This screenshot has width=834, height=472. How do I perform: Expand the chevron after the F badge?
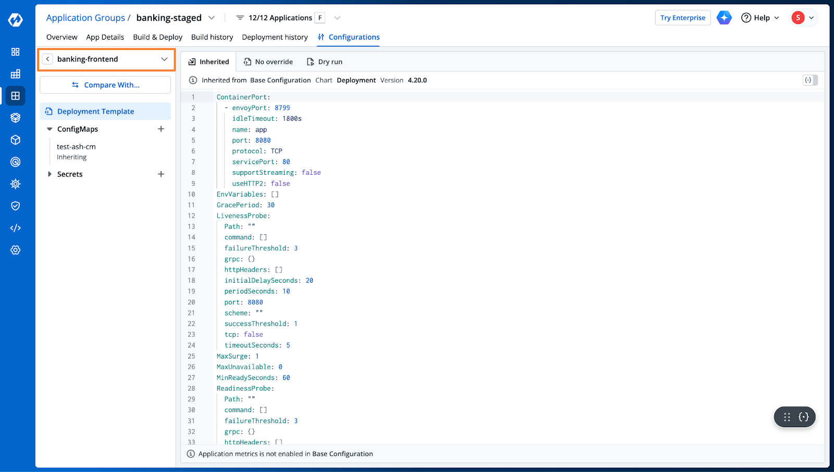[337, 18]
